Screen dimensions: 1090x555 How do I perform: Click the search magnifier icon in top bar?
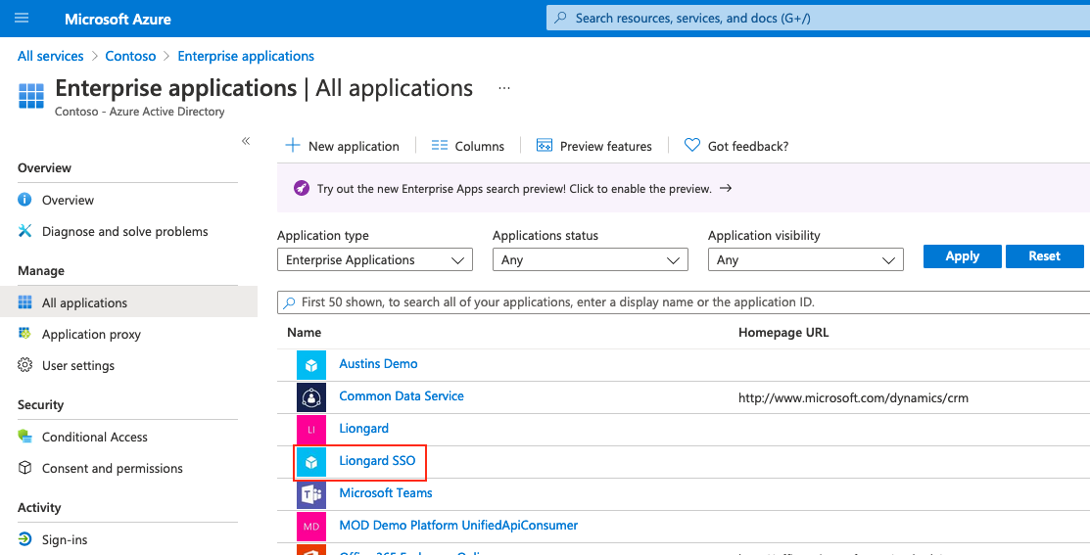[560, 18]
